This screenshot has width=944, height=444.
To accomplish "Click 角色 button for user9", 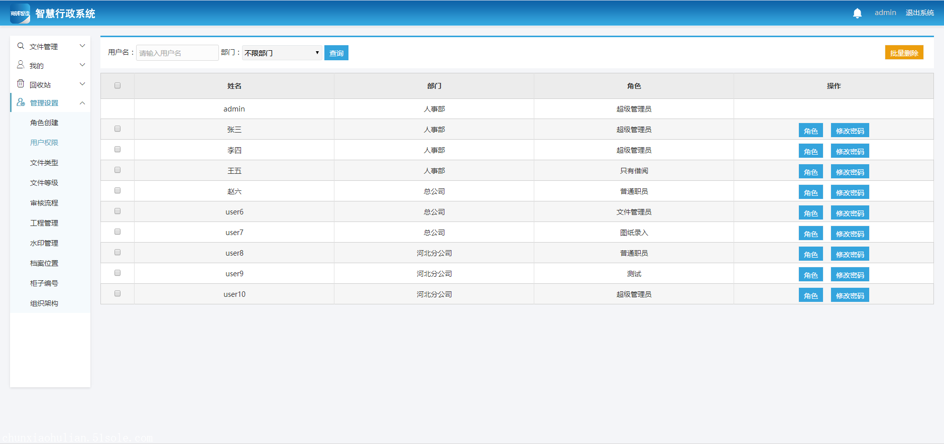I will pyautogui.click(x=810, y=275).
